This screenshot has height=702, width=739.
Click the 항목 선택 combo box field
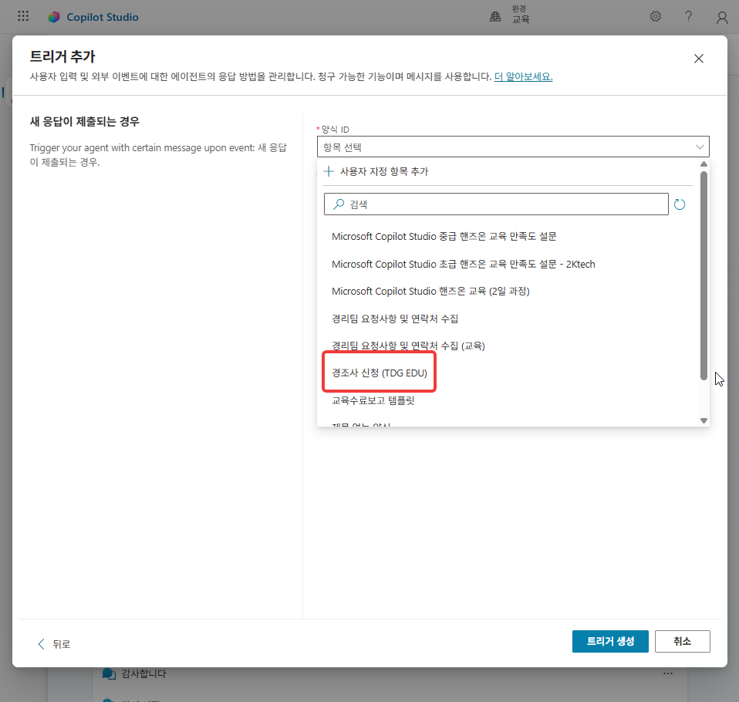point(513,147)
